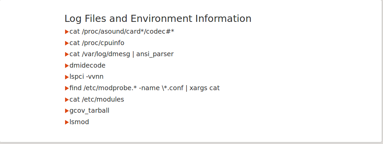Image resolution: width=383 pixels, height=144 pixels.
Task: Expand the lspci -vvnn disclosure triangle
Action: tap(67, 77)
